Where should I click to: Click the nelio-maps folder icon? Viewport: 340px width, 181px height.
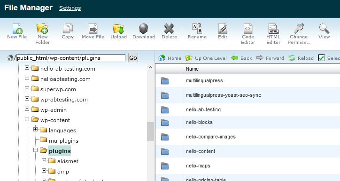pyautogui.click(x=165, y=166)
